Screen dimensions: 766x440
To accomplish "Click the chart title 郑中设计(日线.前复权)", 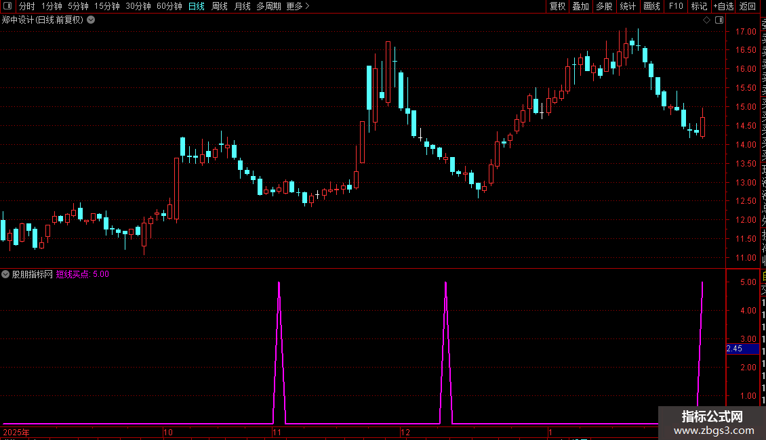I will 43,20.
